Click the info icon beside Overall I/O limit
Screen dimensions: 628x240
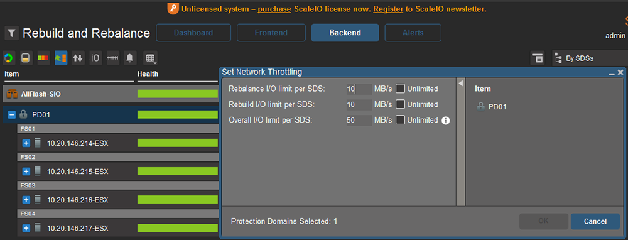[x=445, y=120]
